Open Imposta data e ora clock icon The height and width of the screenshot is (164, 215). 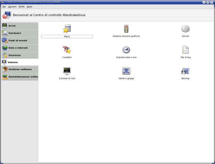point(126,50)
